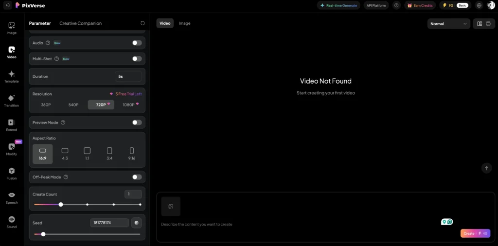
Task: Open the Sound tool
Action: point(12,222)
